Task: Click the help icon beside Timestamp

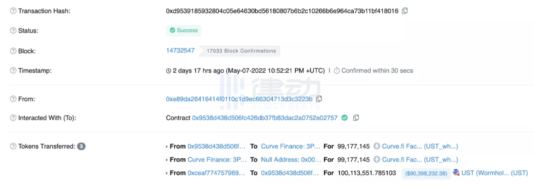Action: click(x=13, y=71)
